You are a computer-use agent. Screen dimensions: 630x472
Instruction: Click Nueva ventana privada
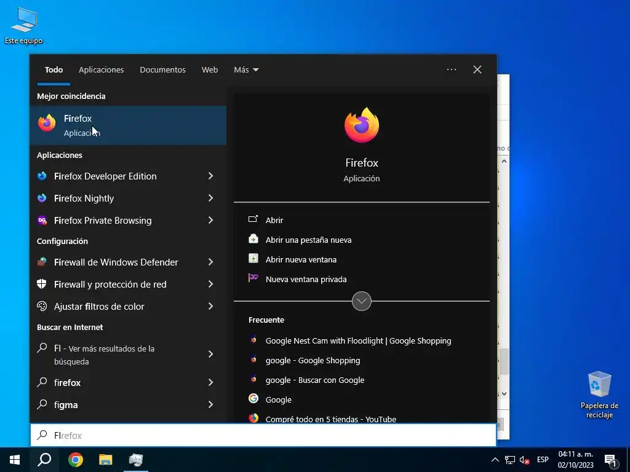[x=306, y=279]
